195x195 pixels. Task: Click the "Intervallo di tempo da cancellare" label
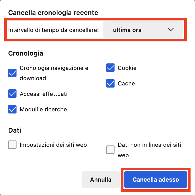[53, 30]
